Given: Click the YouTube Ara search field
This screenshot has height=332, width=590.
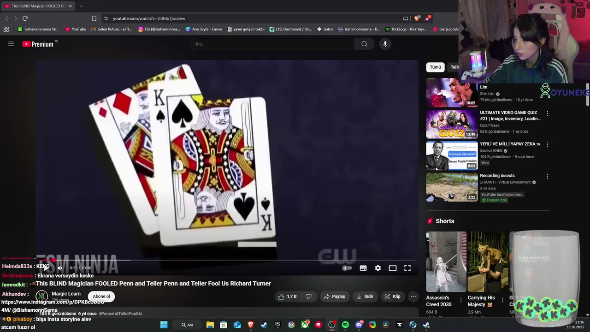Looking at the screenshot, I should pos(272,44).
